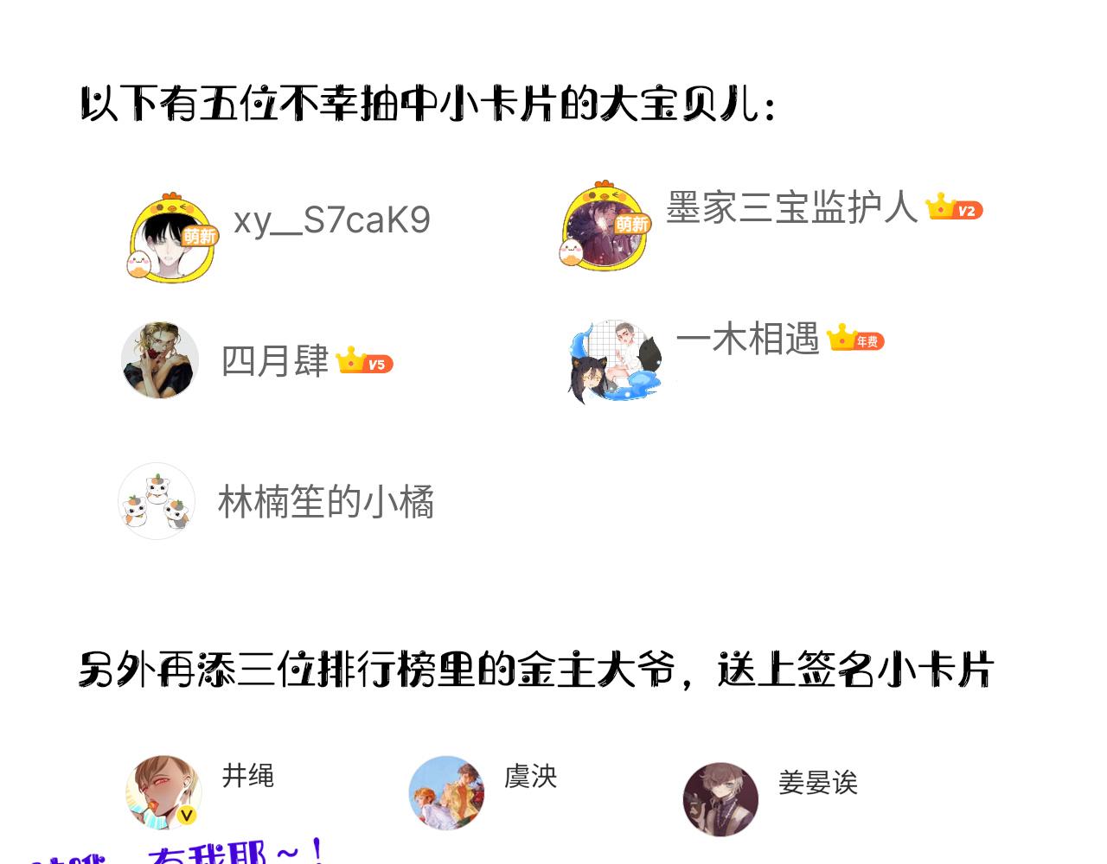This screenshot has width=1107, height=864.
Task: Click 林楠笙的小橘 cat avatar
Action: pyautogui.click(x=157, y=501)
